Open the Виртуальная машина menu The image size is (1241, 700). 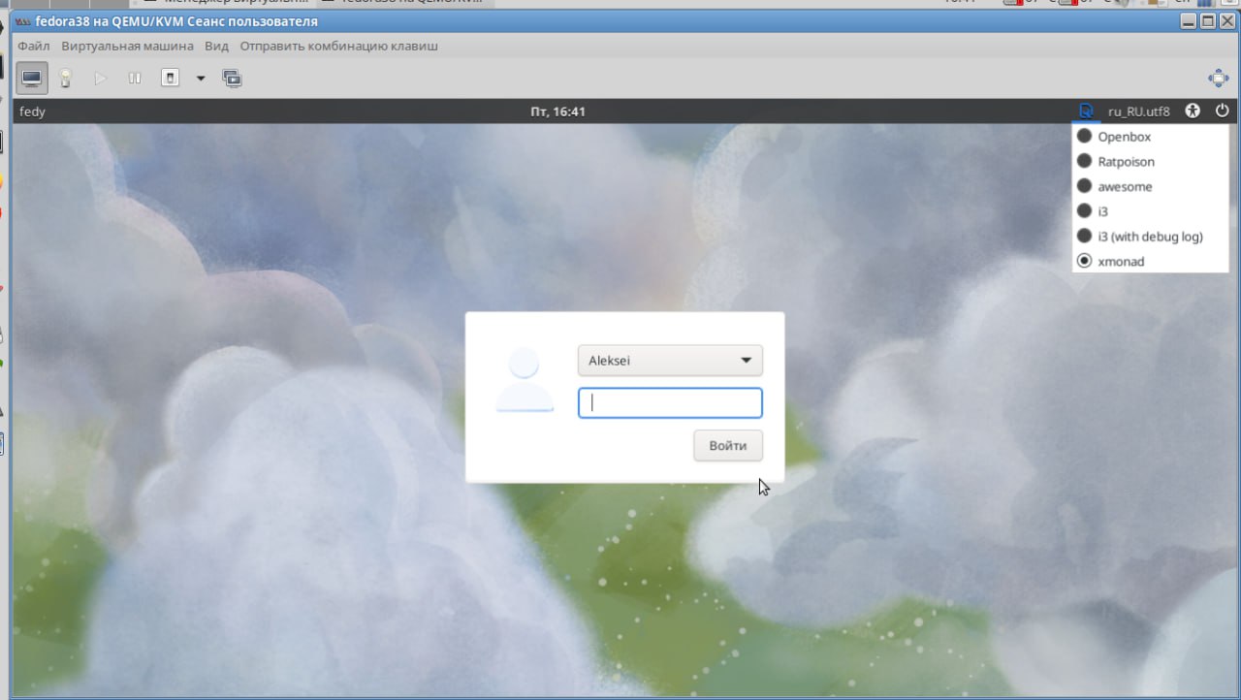pyautogui.click(x=127, y=46)
